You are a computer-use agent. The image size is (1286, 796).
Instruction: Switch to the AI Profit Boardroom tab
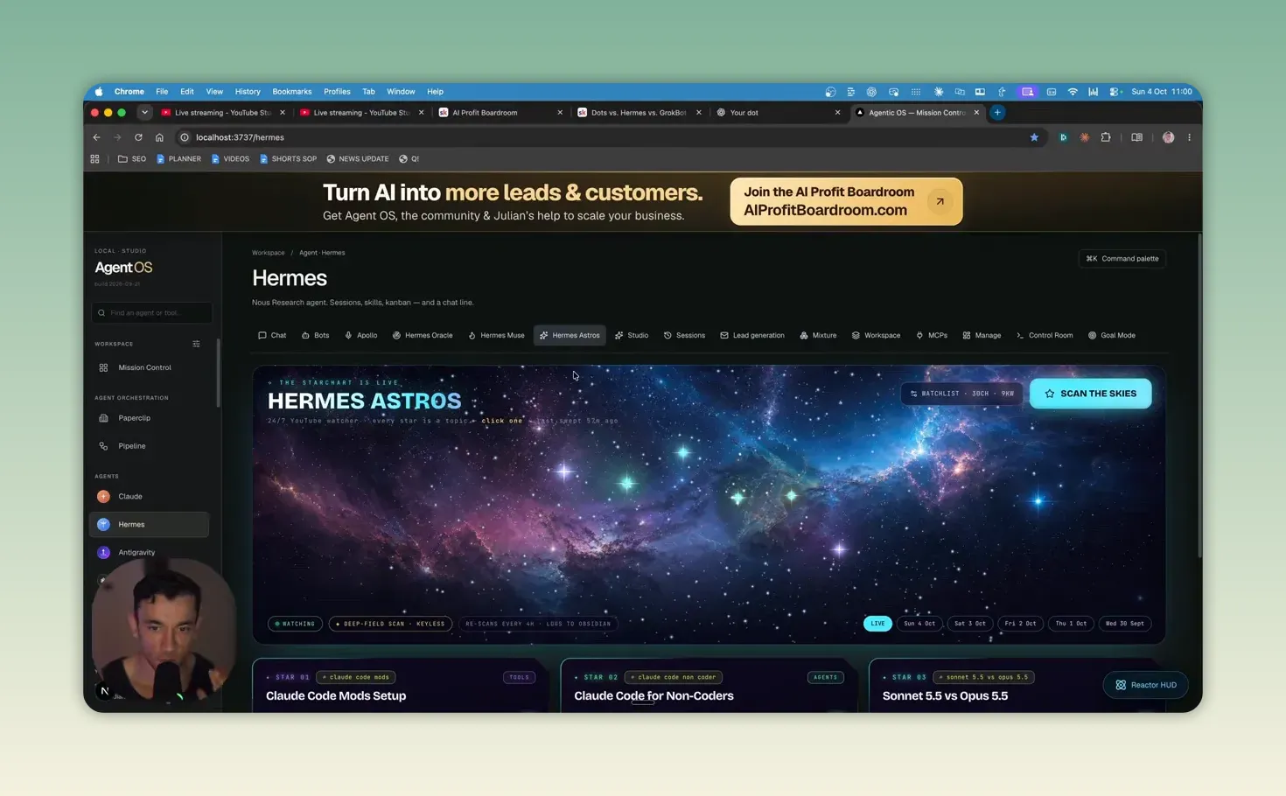[500, 113]
